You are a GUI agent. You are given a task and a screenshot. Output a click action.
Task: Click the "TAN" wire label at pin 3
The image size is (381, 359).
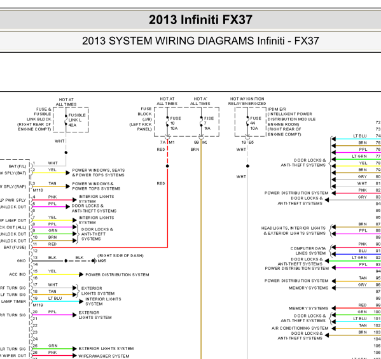point(52,183)
